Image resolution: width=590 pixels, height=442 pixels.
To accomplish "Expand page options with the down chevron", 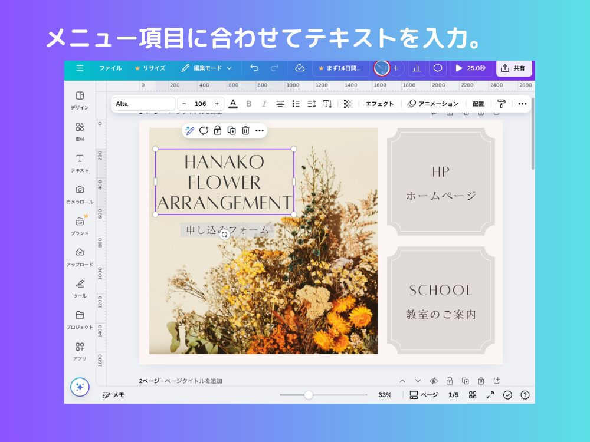I will point(419,381).
